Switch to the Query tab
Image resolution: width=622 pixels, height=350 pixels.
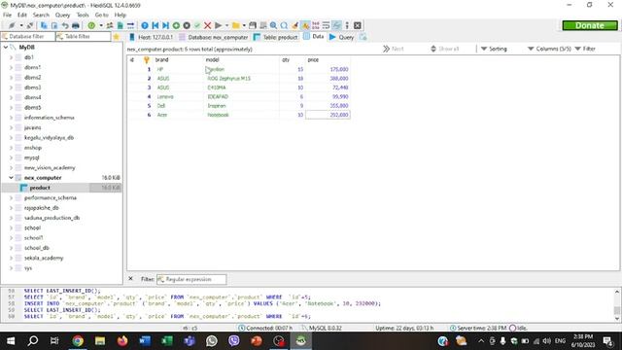coord(341,37)
